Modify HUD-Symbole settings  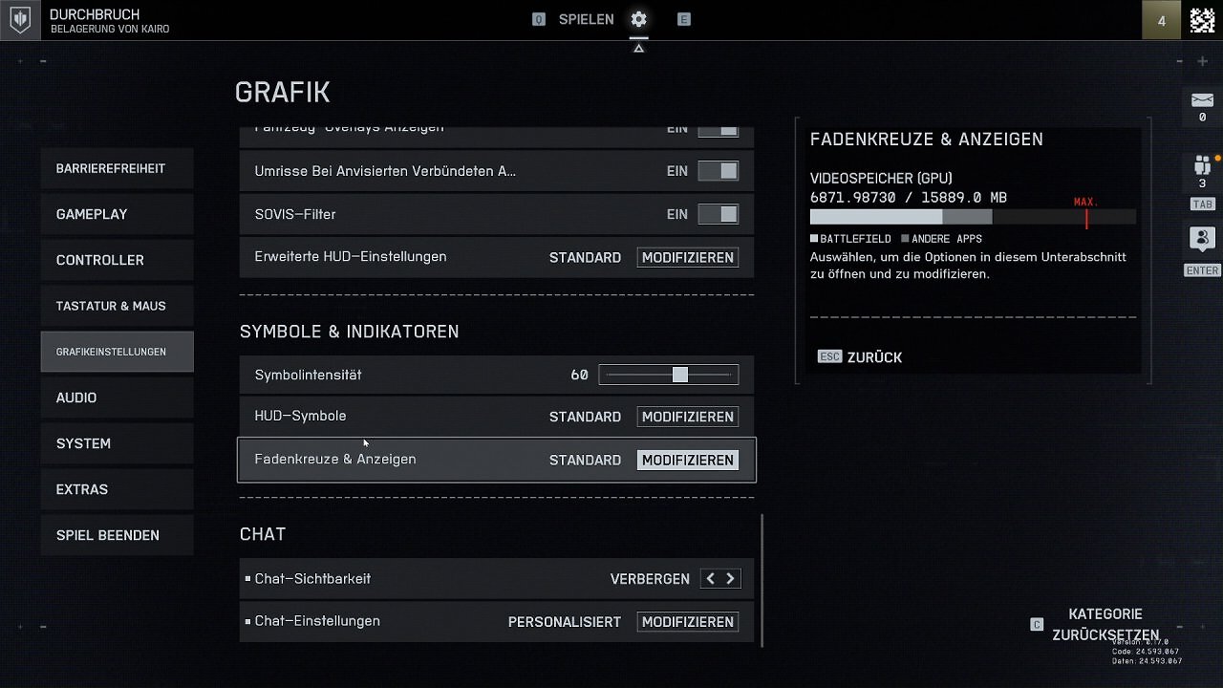pos(688,417)
